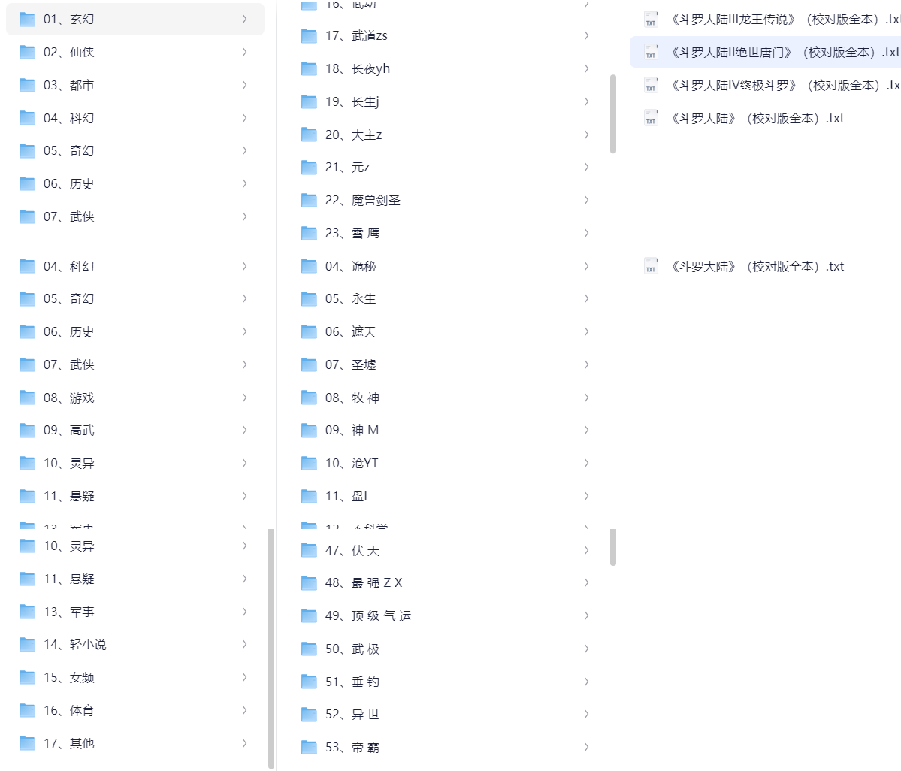Screen dimensions: 901x771
Task: Click the TXT icon of 斗罗大陆IV终极斗罗
Action: tap(651, 86)
